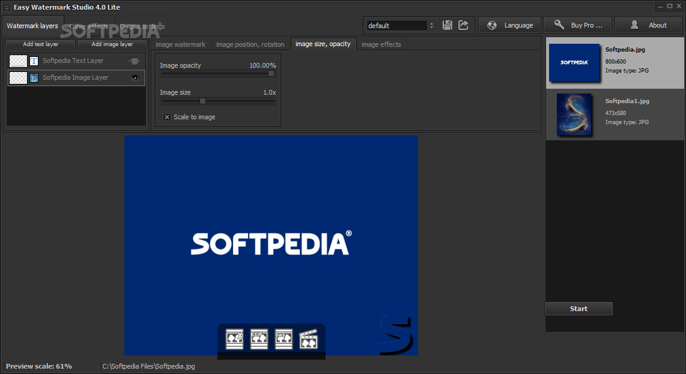Click the T icon of Softpedia Text Layer
Image resolution: width=686 pixels, height=374 pixels.
(x=34, y=61)
